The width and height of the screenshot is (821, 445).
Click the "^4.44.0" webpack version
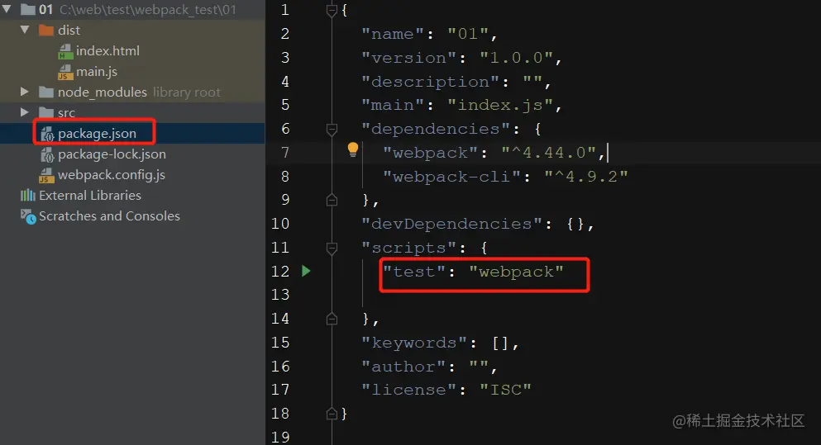(x=549, y=153)
